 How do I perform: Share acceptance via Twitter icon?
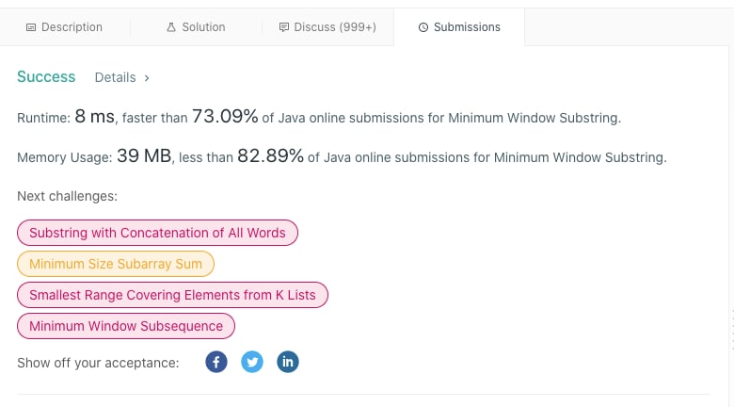pyautogui.click(x=252, y=362)
